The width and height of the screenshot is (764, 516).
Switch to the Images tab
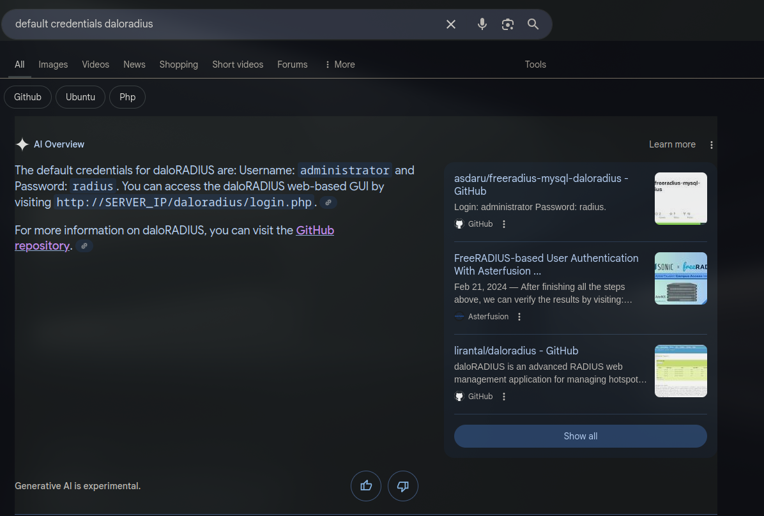53,64
